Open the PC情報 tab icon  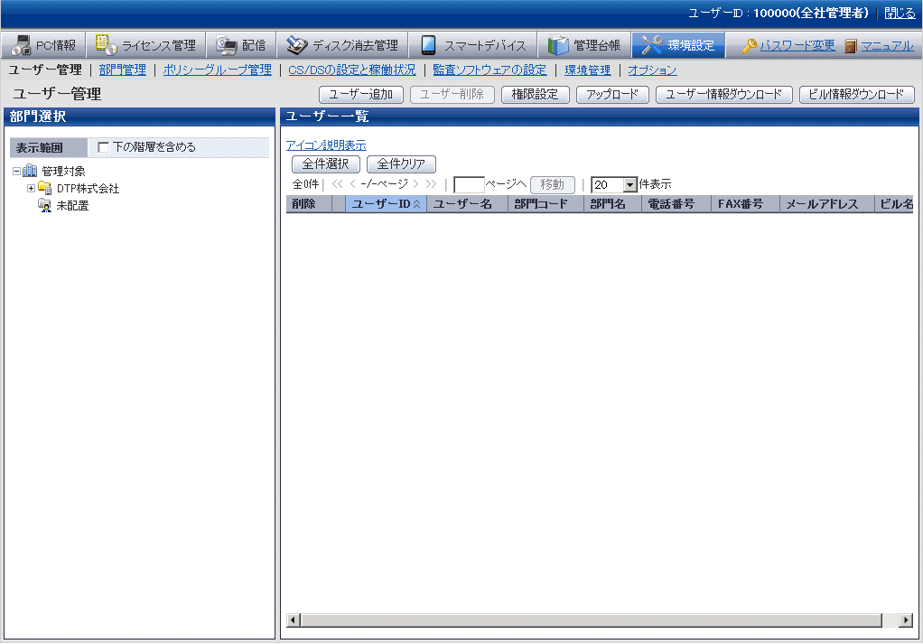21,45
